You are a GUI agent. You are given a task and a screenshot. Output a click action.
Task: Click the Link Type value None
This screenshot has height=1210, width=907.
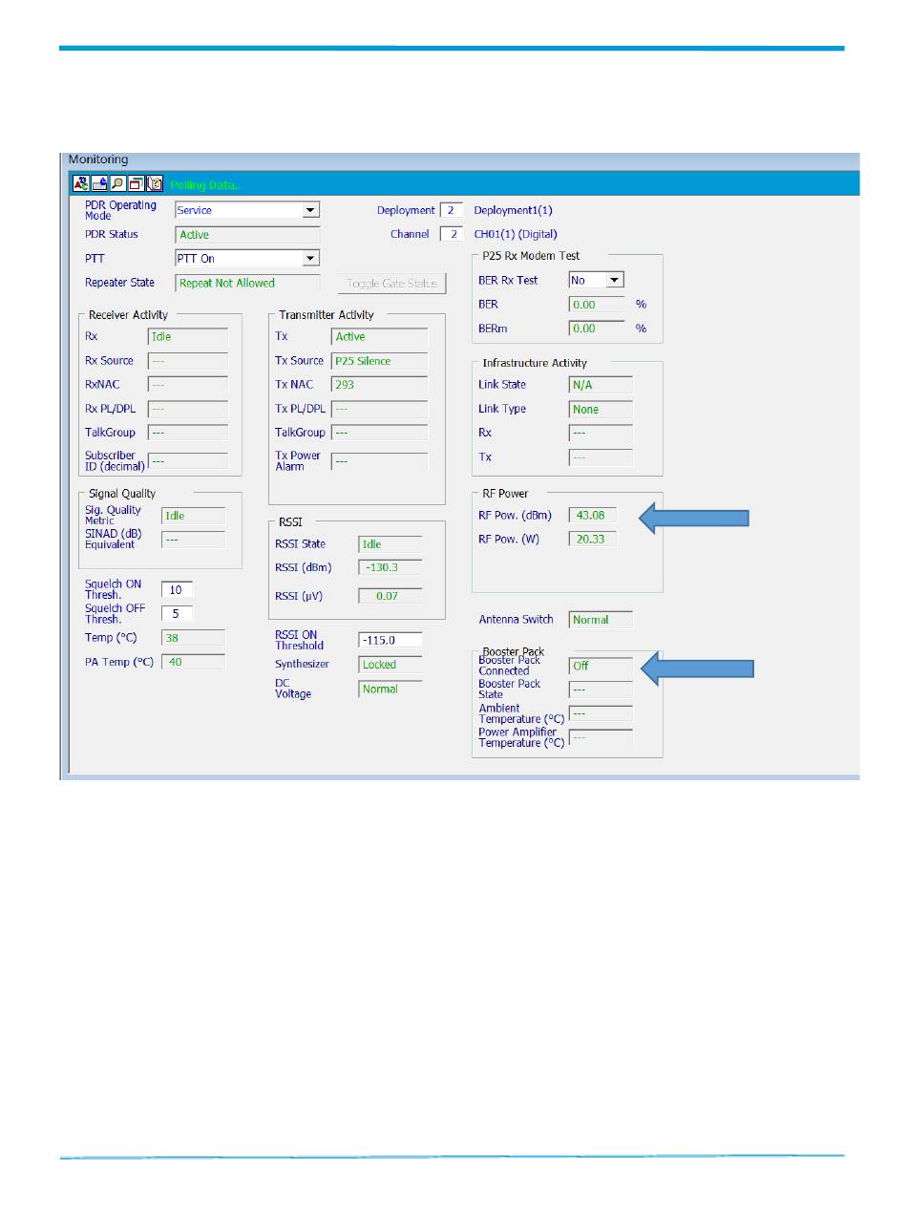(601, 409)
